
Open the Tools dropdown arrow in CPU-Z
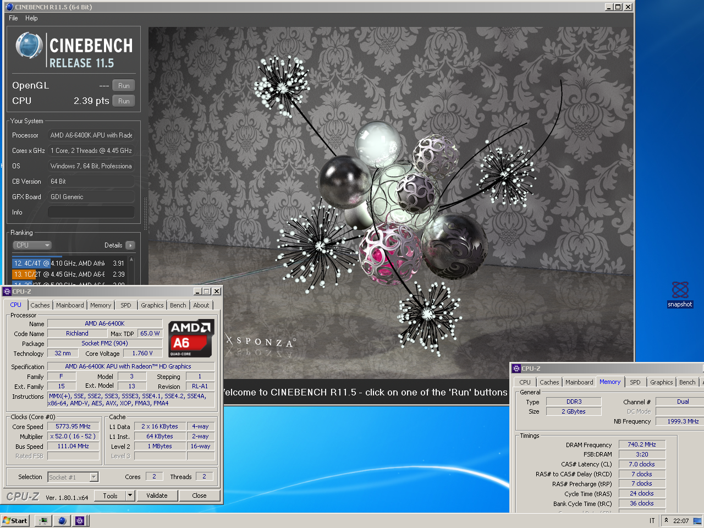pyautogui.click(x=130, y=496)
